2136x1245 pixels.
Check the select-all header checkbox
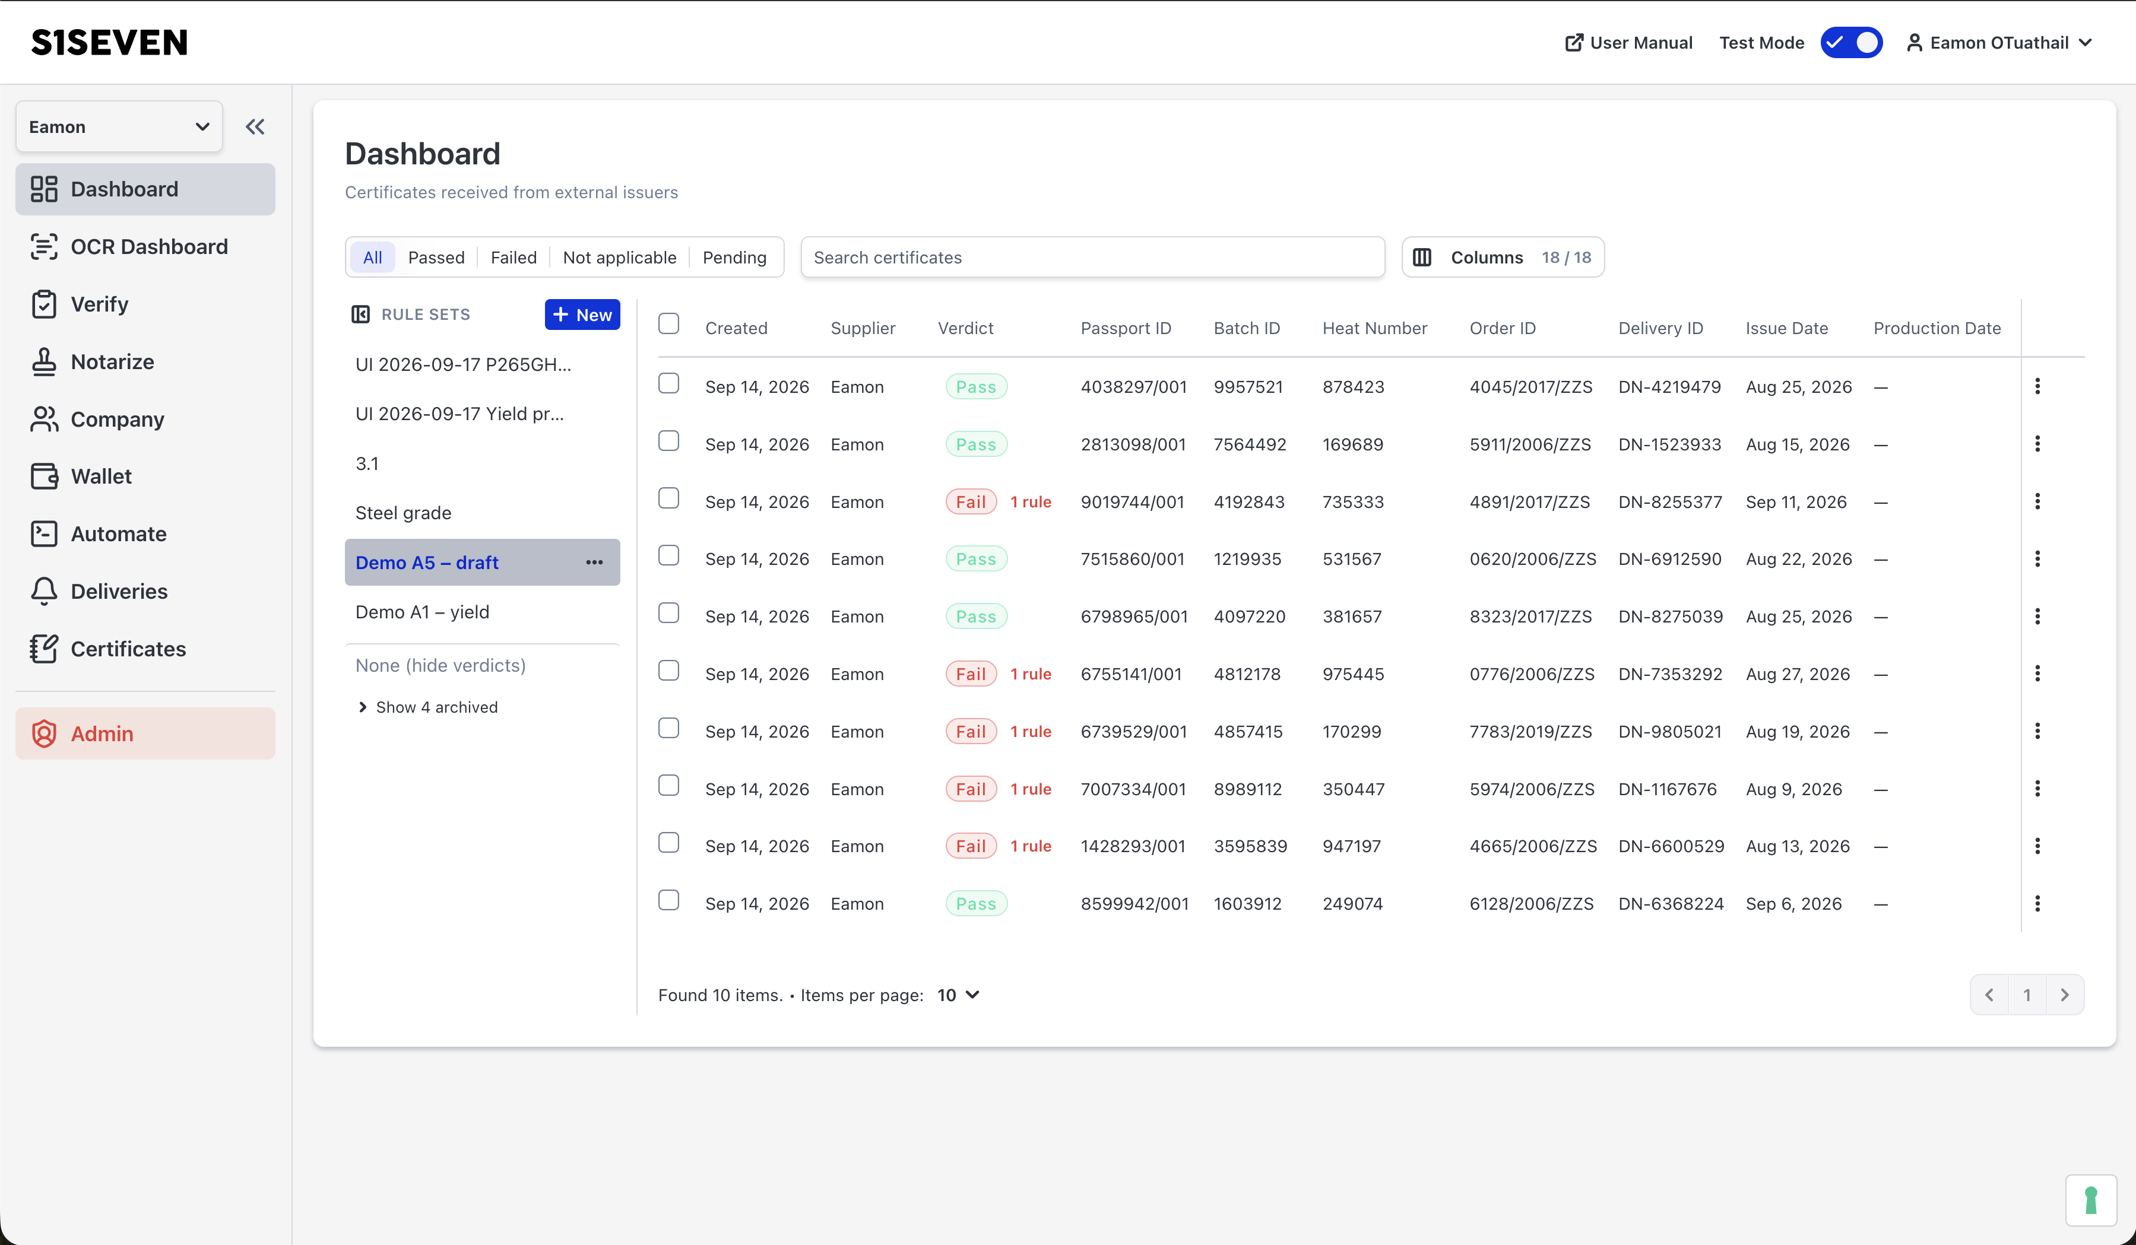[x=669, y=324]
